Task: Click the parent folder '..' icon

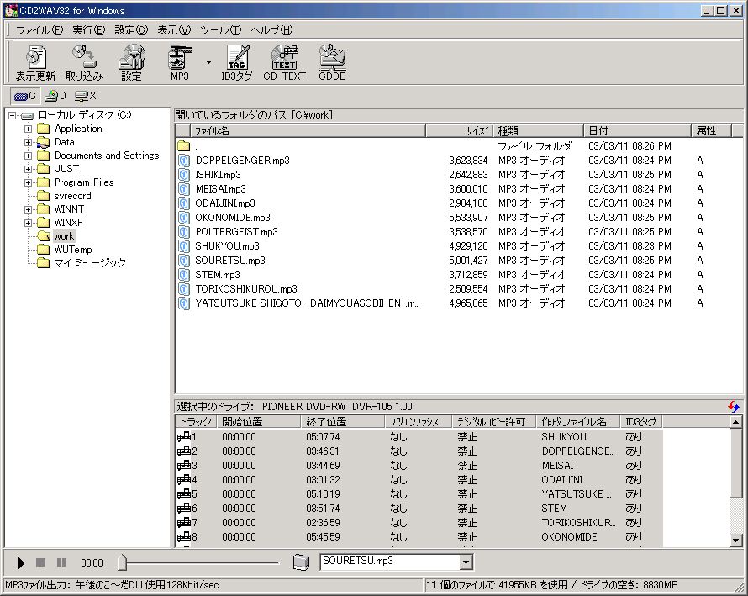Action: coord(184,146)
